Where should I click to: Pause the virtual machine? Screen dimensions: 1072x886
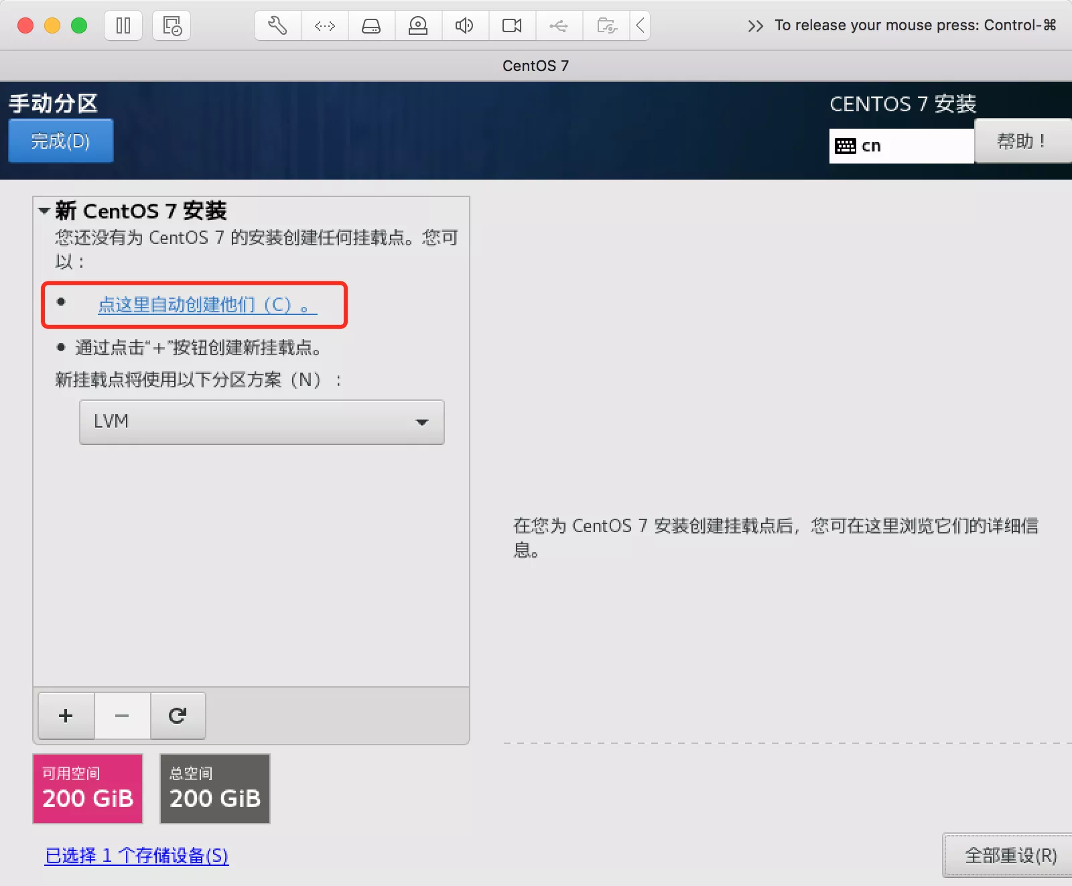tap(123, 26)
